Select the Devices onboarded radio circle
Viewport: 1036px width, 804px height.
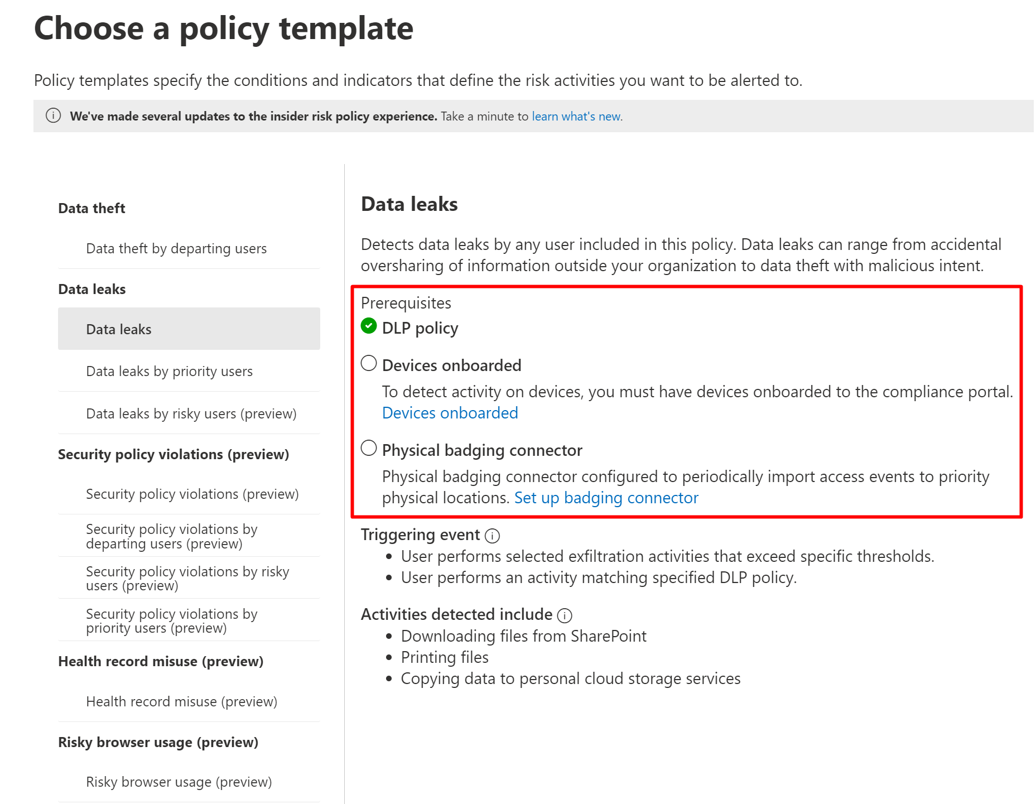coord(369,364)
